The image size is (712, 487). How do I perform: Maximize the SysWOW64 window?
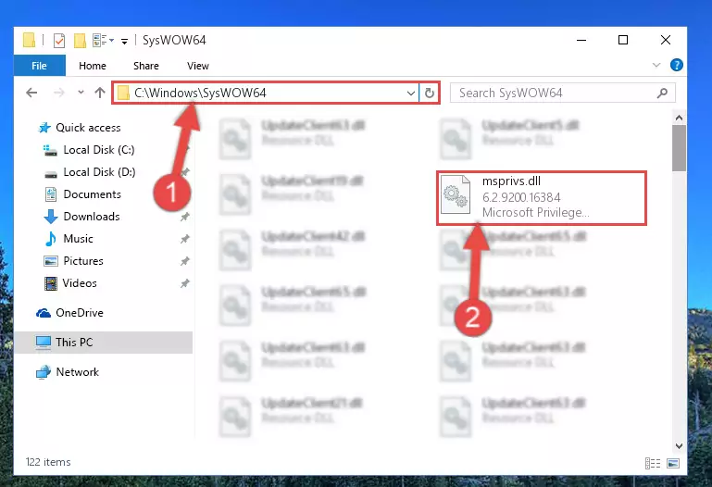tap(623, 40)
